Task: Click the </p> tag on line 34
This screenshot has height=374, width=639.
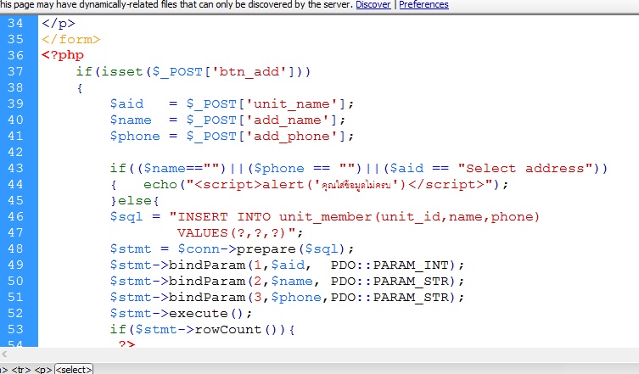Action: 59,23
